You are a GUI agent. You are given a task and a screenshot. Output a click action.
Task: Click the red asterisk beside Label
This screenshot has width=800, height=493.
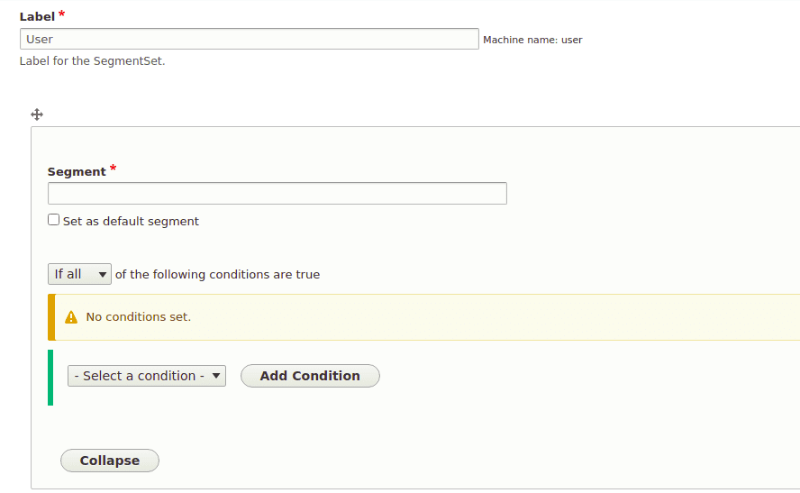tap(61, 15)
